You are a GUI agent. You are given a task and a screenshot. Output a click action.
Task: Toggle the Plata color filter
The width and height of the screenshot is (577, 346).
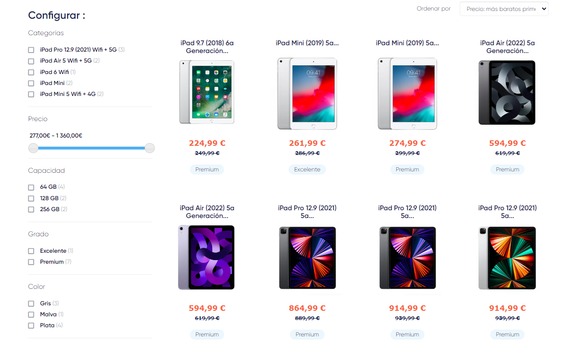pyautogui.click(x=31, y=325)
